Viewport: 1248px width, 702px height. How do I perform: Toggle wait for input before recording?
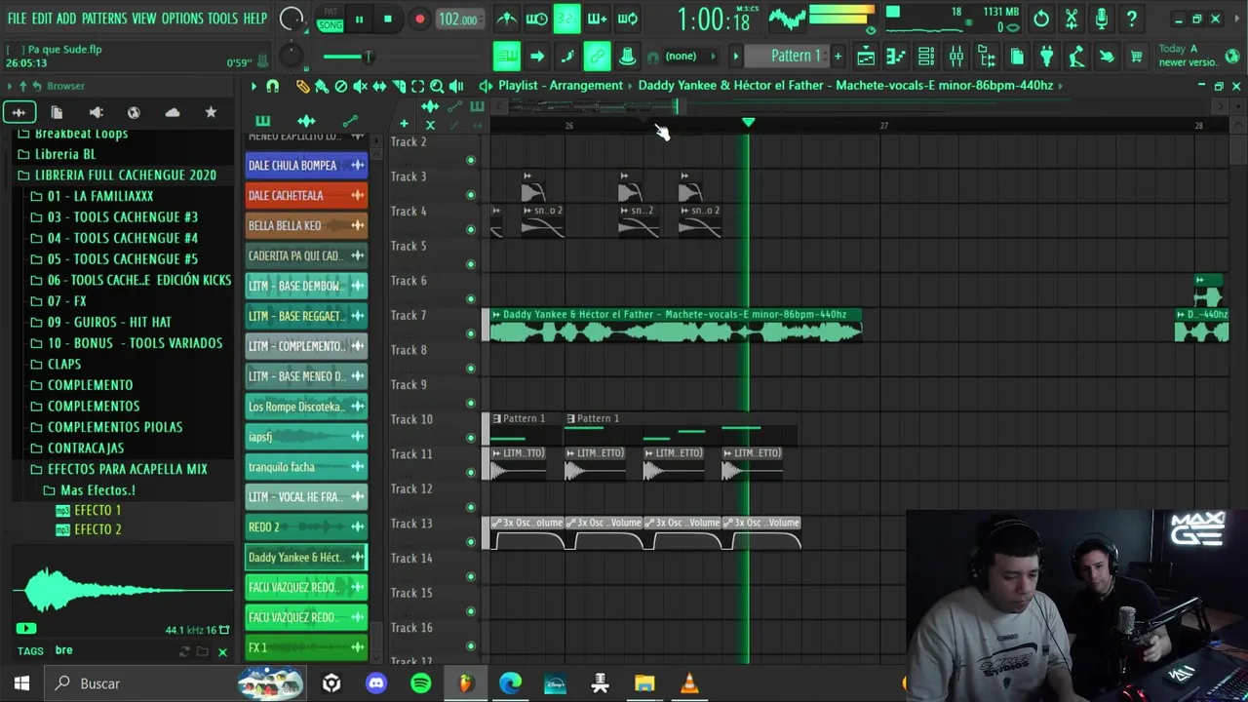(x=536, y=19)
